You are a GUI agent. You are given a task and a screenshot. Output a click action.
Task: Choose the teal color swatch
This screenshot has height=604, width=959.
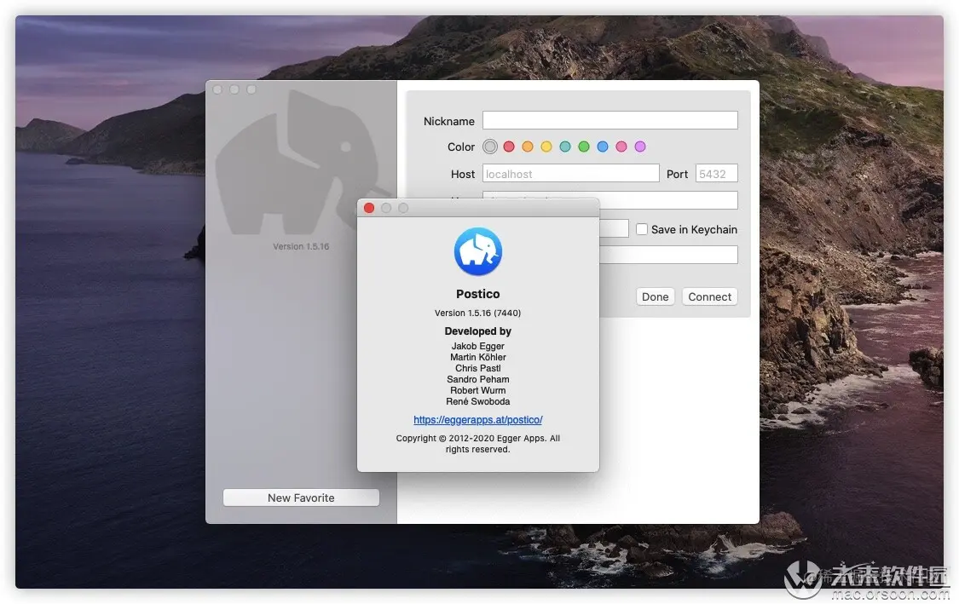[x=565, y=147]
